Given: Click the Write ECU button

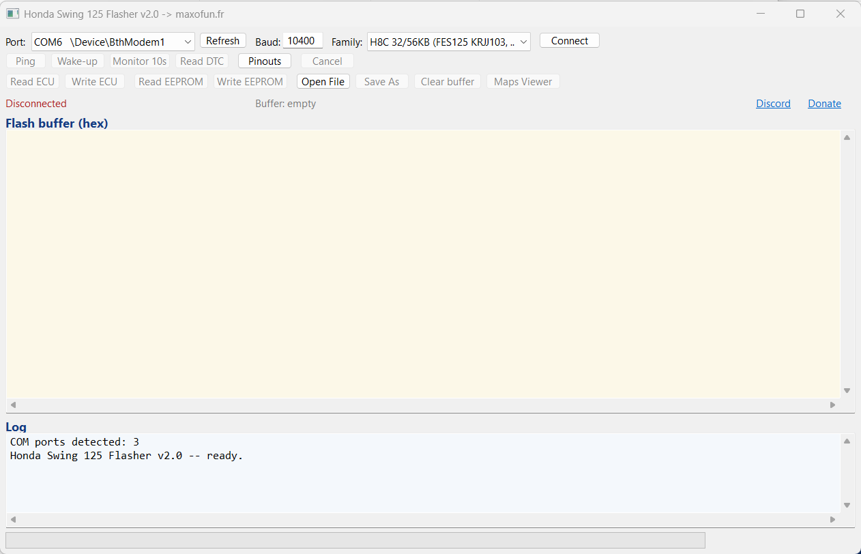Looking at the screenshot, I should pos(95,82).
